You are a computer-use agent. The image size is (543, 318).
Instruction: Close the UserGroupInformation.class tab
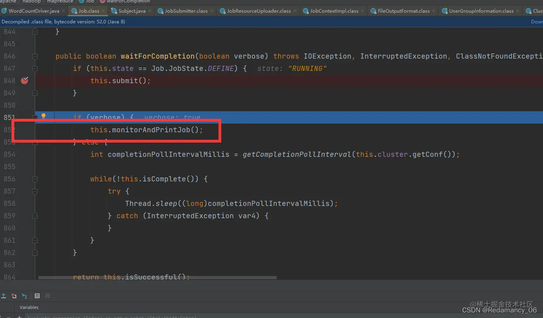(518, 11)
